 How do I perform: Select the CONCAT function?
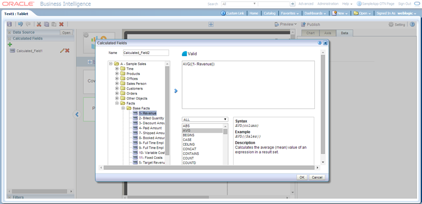point(203,149)
